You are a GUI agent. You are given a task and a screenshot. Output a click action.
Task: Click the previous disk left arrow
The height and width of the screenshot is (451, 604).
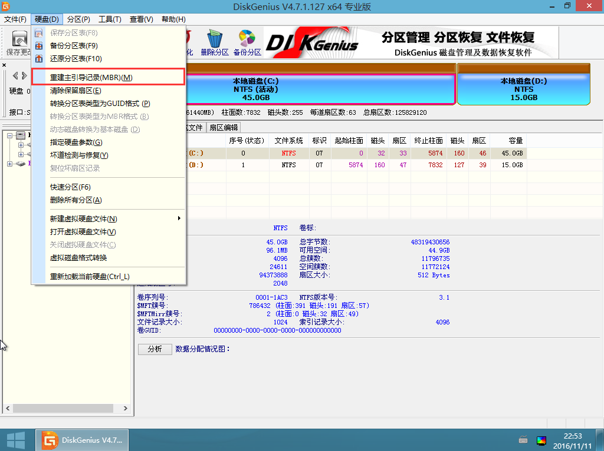click(x=15, y=76)
